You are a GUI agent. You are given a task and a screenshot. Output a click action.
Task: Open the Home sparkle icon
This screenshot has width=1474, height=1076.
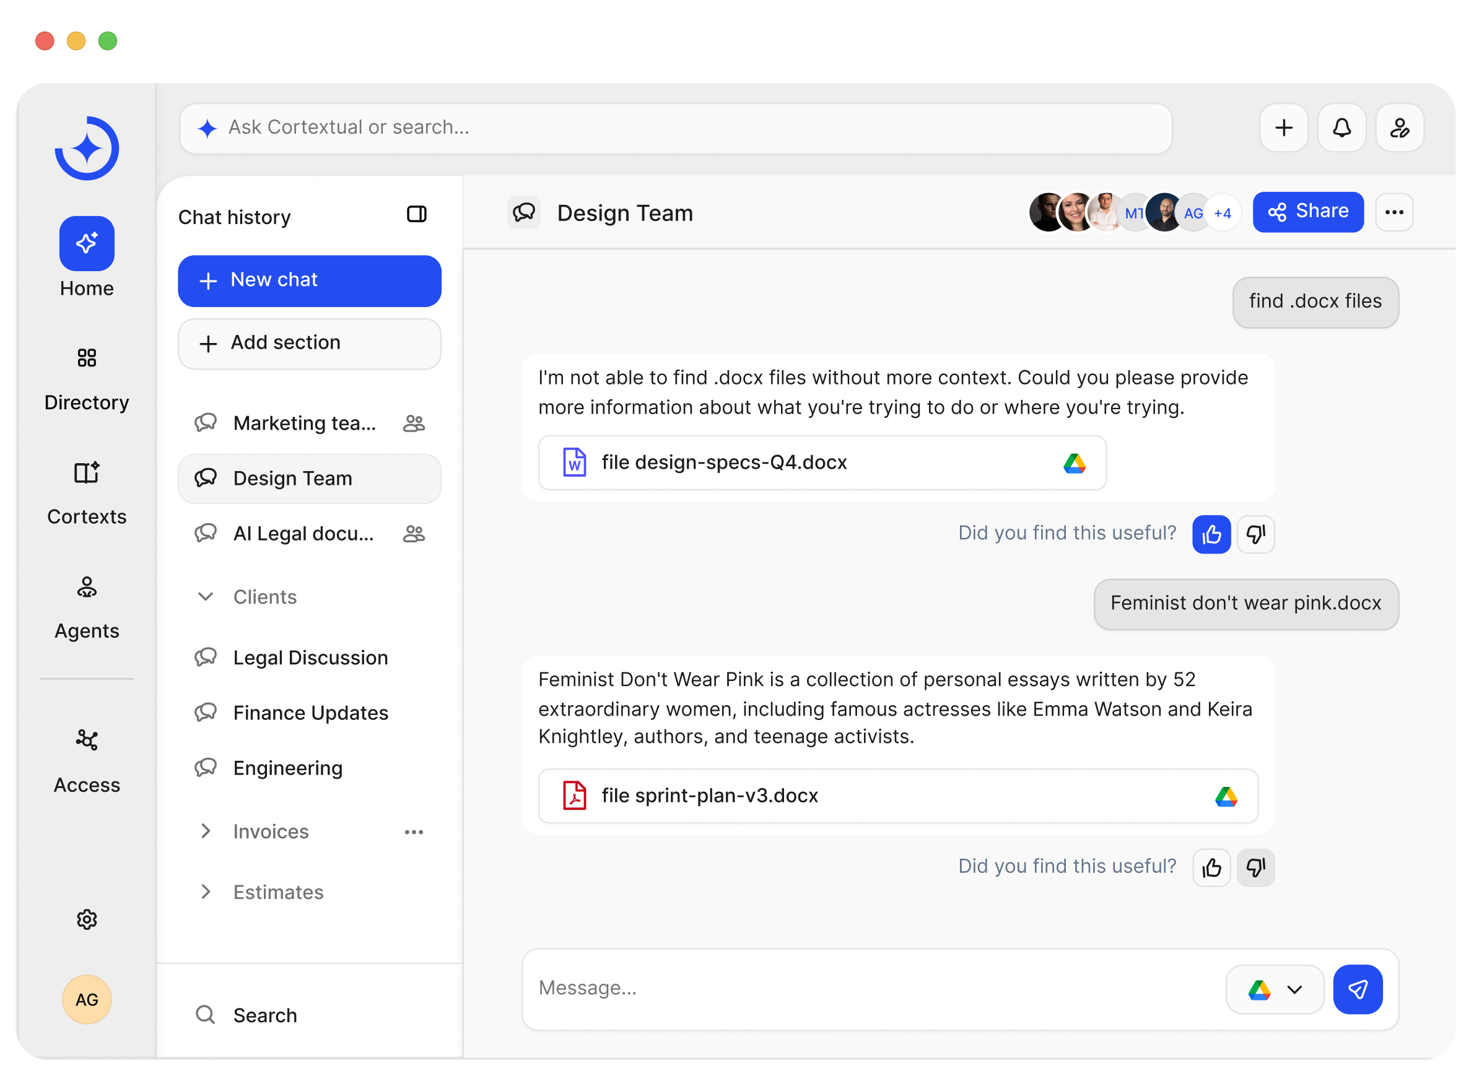pos(87,243)
